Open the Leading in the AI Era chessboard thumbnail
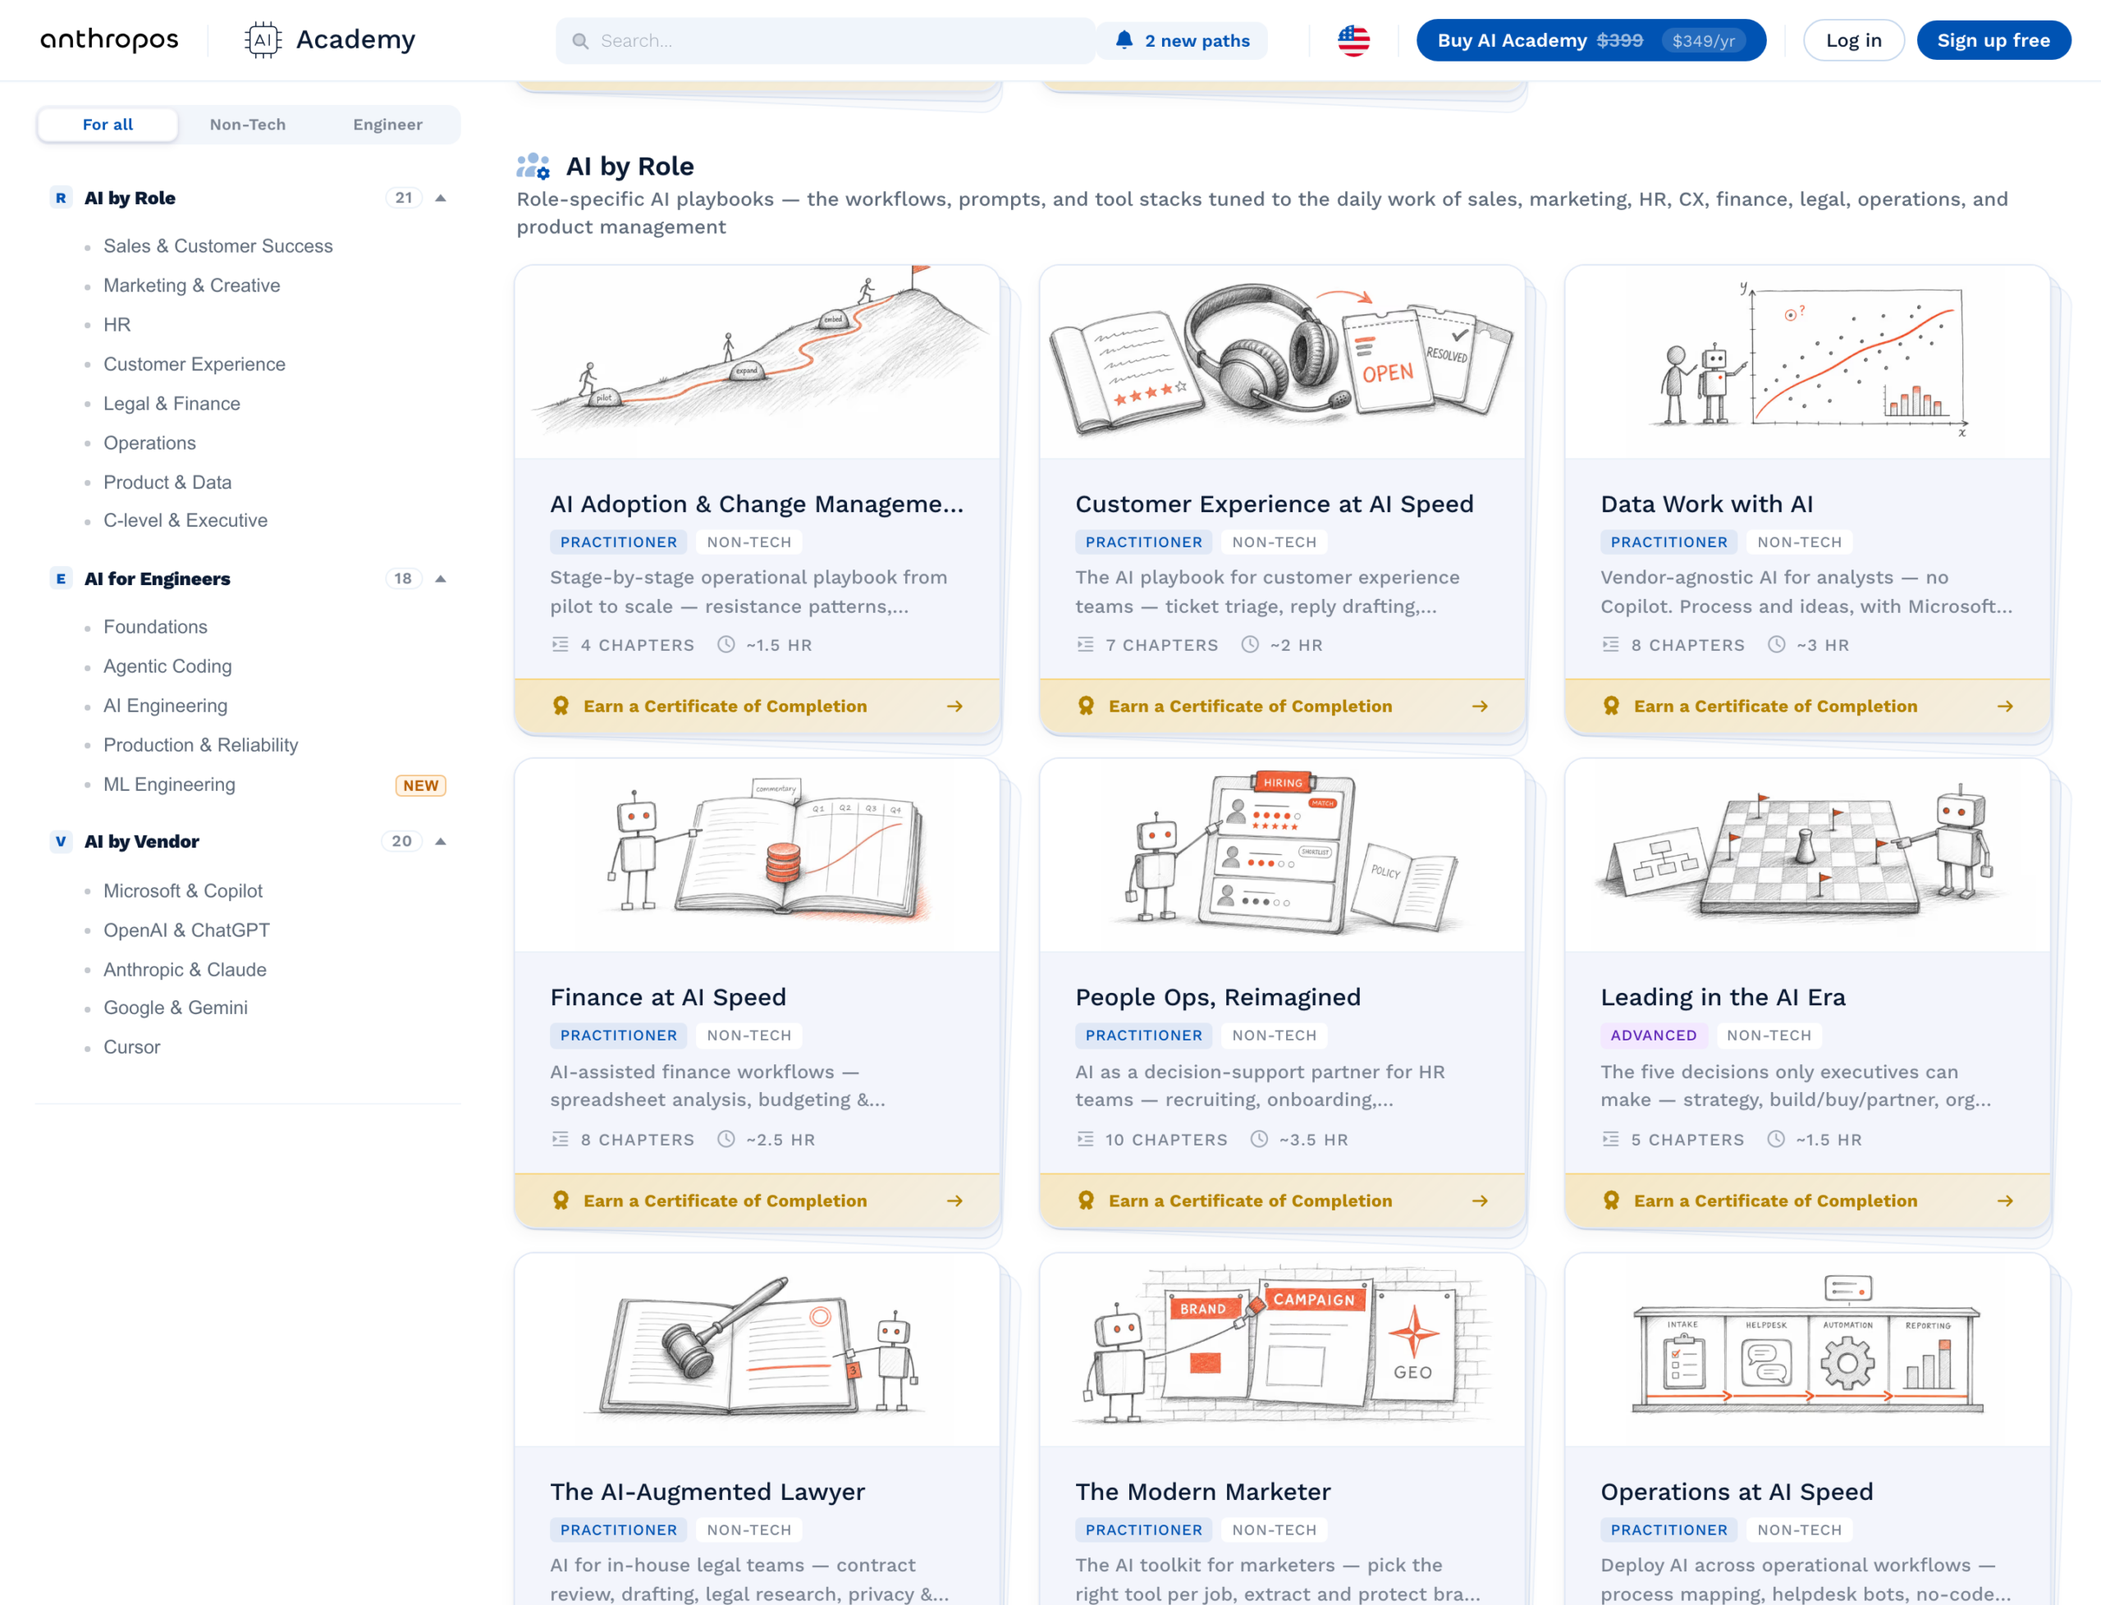 pyautogui.click(x=1806, y=855)
